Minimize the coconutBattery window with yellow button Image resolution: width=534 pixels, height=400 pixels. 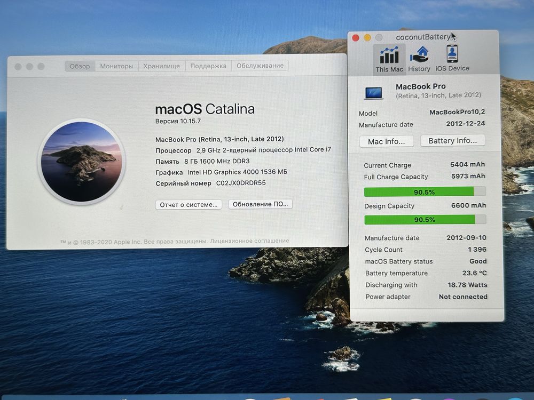pyautogui.click(x=367, y=38)
